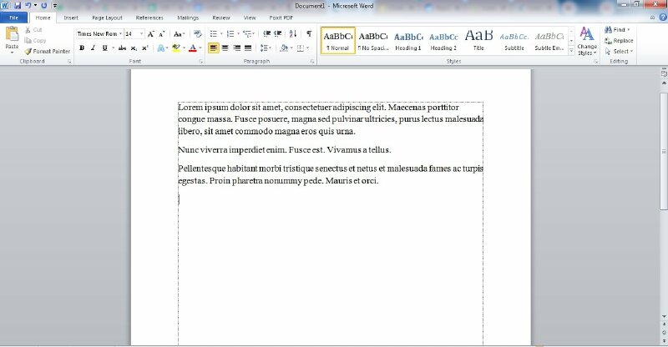The width and height of the screenshot is (668, 347).
Task: Click Find in the Editing group
Action: tap(617, 30)
